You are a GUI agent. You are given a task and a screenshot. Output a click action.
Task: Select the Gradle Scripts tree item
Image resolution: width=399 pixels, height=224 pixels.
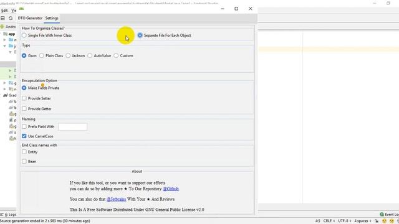pos(10,95)
